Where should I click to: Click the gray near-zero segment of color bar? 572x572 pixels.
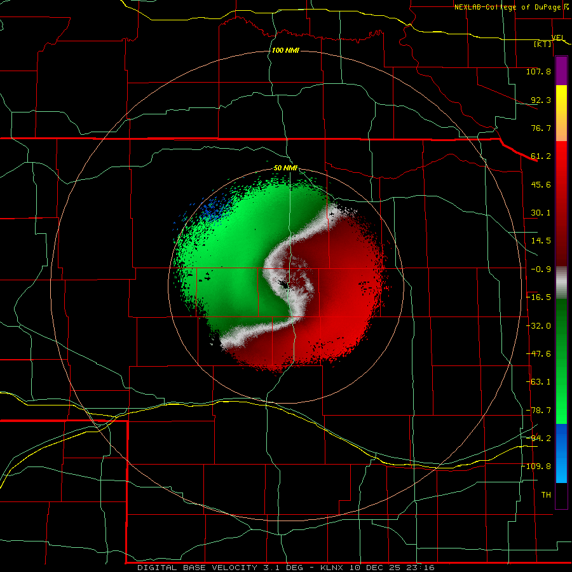pyautogui.click(x=561, y=283)
